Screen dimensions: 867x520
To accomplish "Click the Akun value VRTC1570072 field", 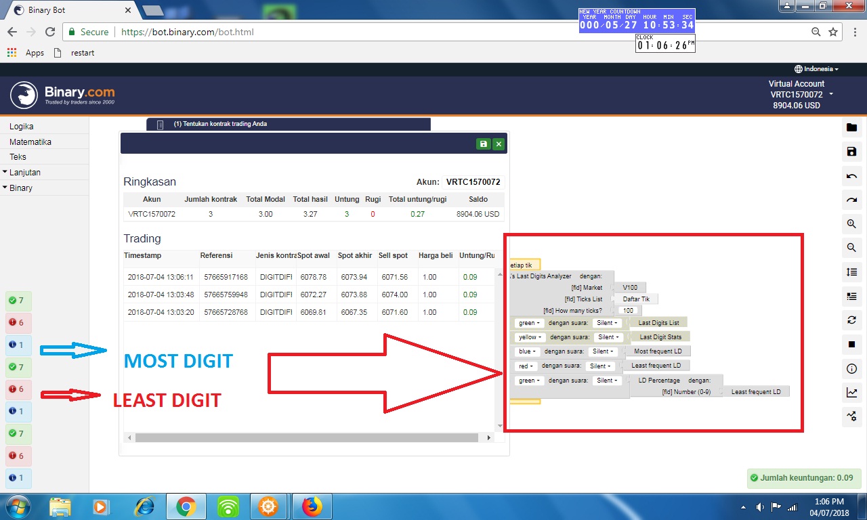I will coord(473,182).
